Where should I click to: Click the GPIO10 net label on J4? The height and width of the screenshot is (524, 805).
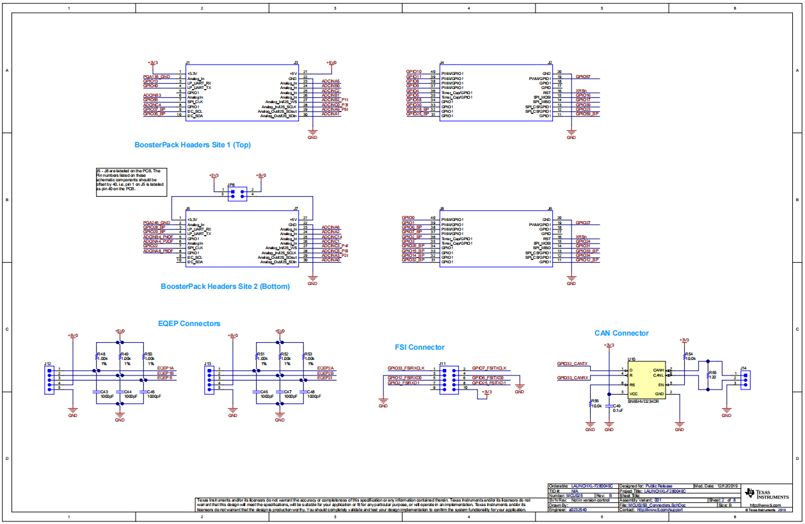(x=413, y=72)
